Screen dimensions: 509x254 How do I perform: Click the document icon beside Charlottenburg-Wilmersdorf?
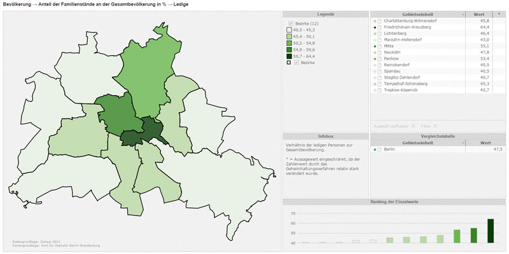[x=379, y=21]
